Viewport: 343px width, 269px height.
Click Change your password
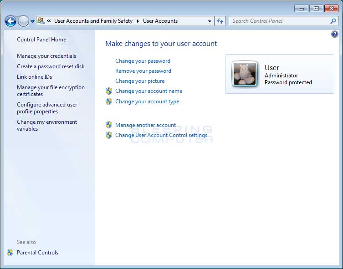(x=143, y=61)
